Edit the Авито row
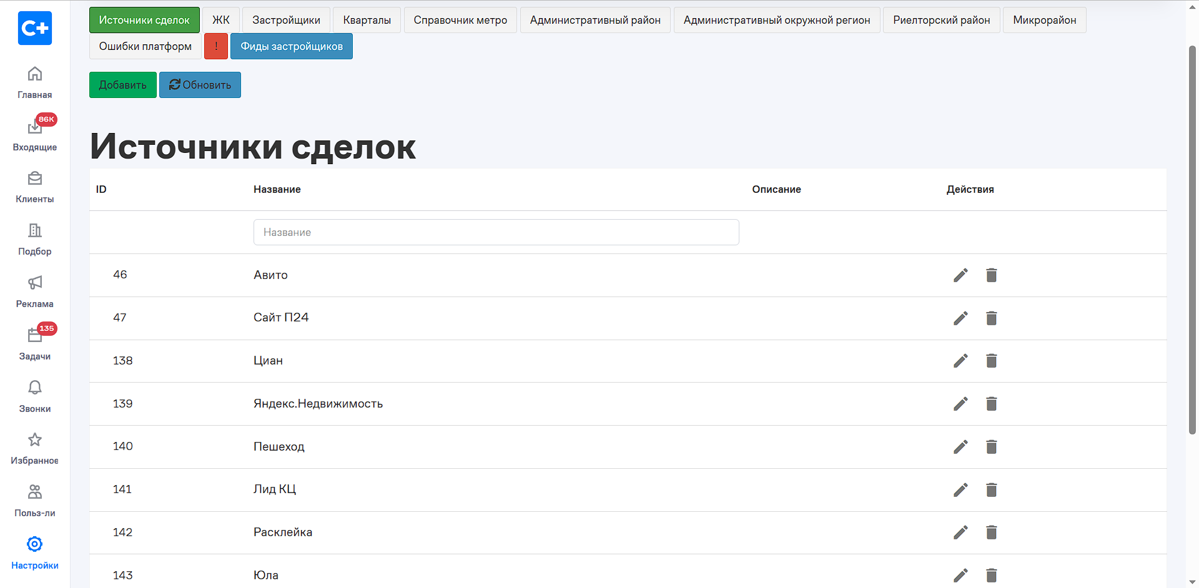 pos(960,275)
